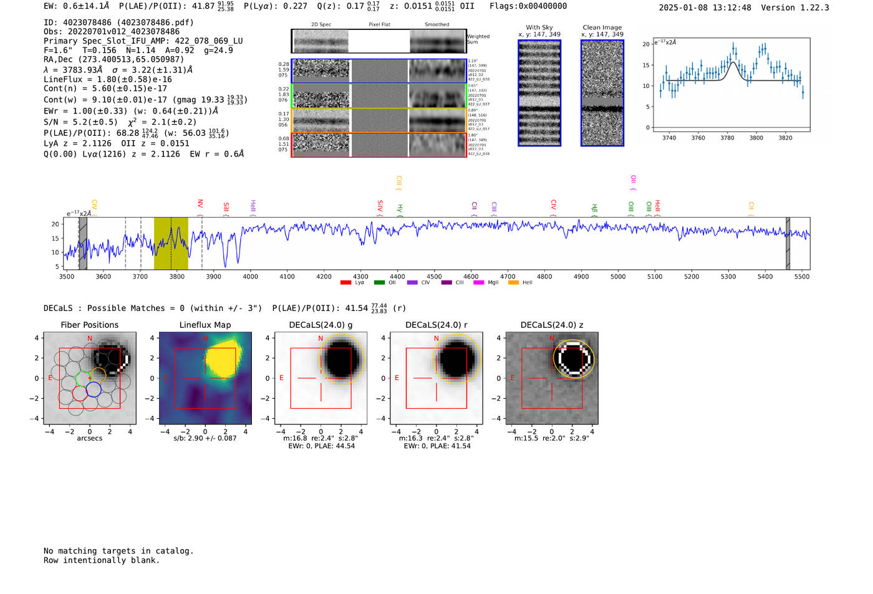Image resolution: width=873 pixels, height=594 pixels.
Task: Click the S/N = 5.2(±0.5) line
Action: [x=120, y=122]
